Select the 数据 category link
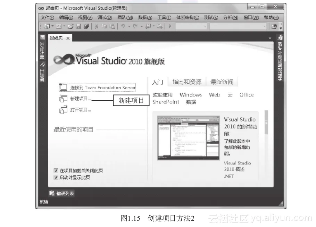Viewport: 316px width, 227px height. pyautogui.click(x=191, y=102)
